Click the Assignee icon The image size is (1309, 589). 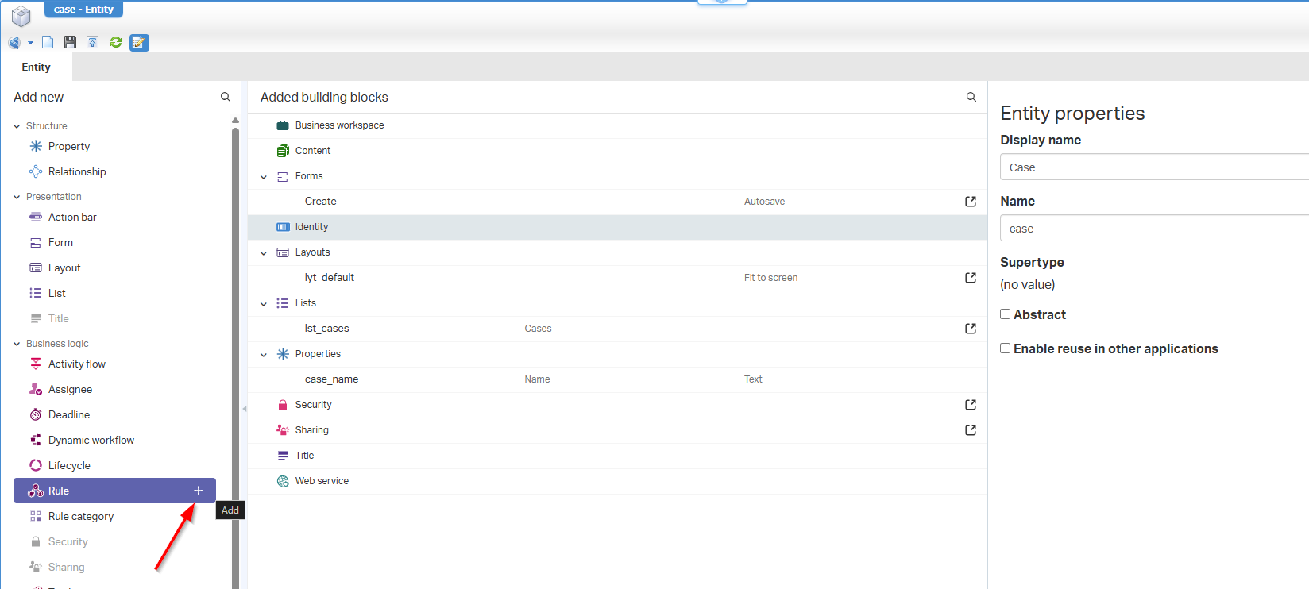(x=36, y=389)
